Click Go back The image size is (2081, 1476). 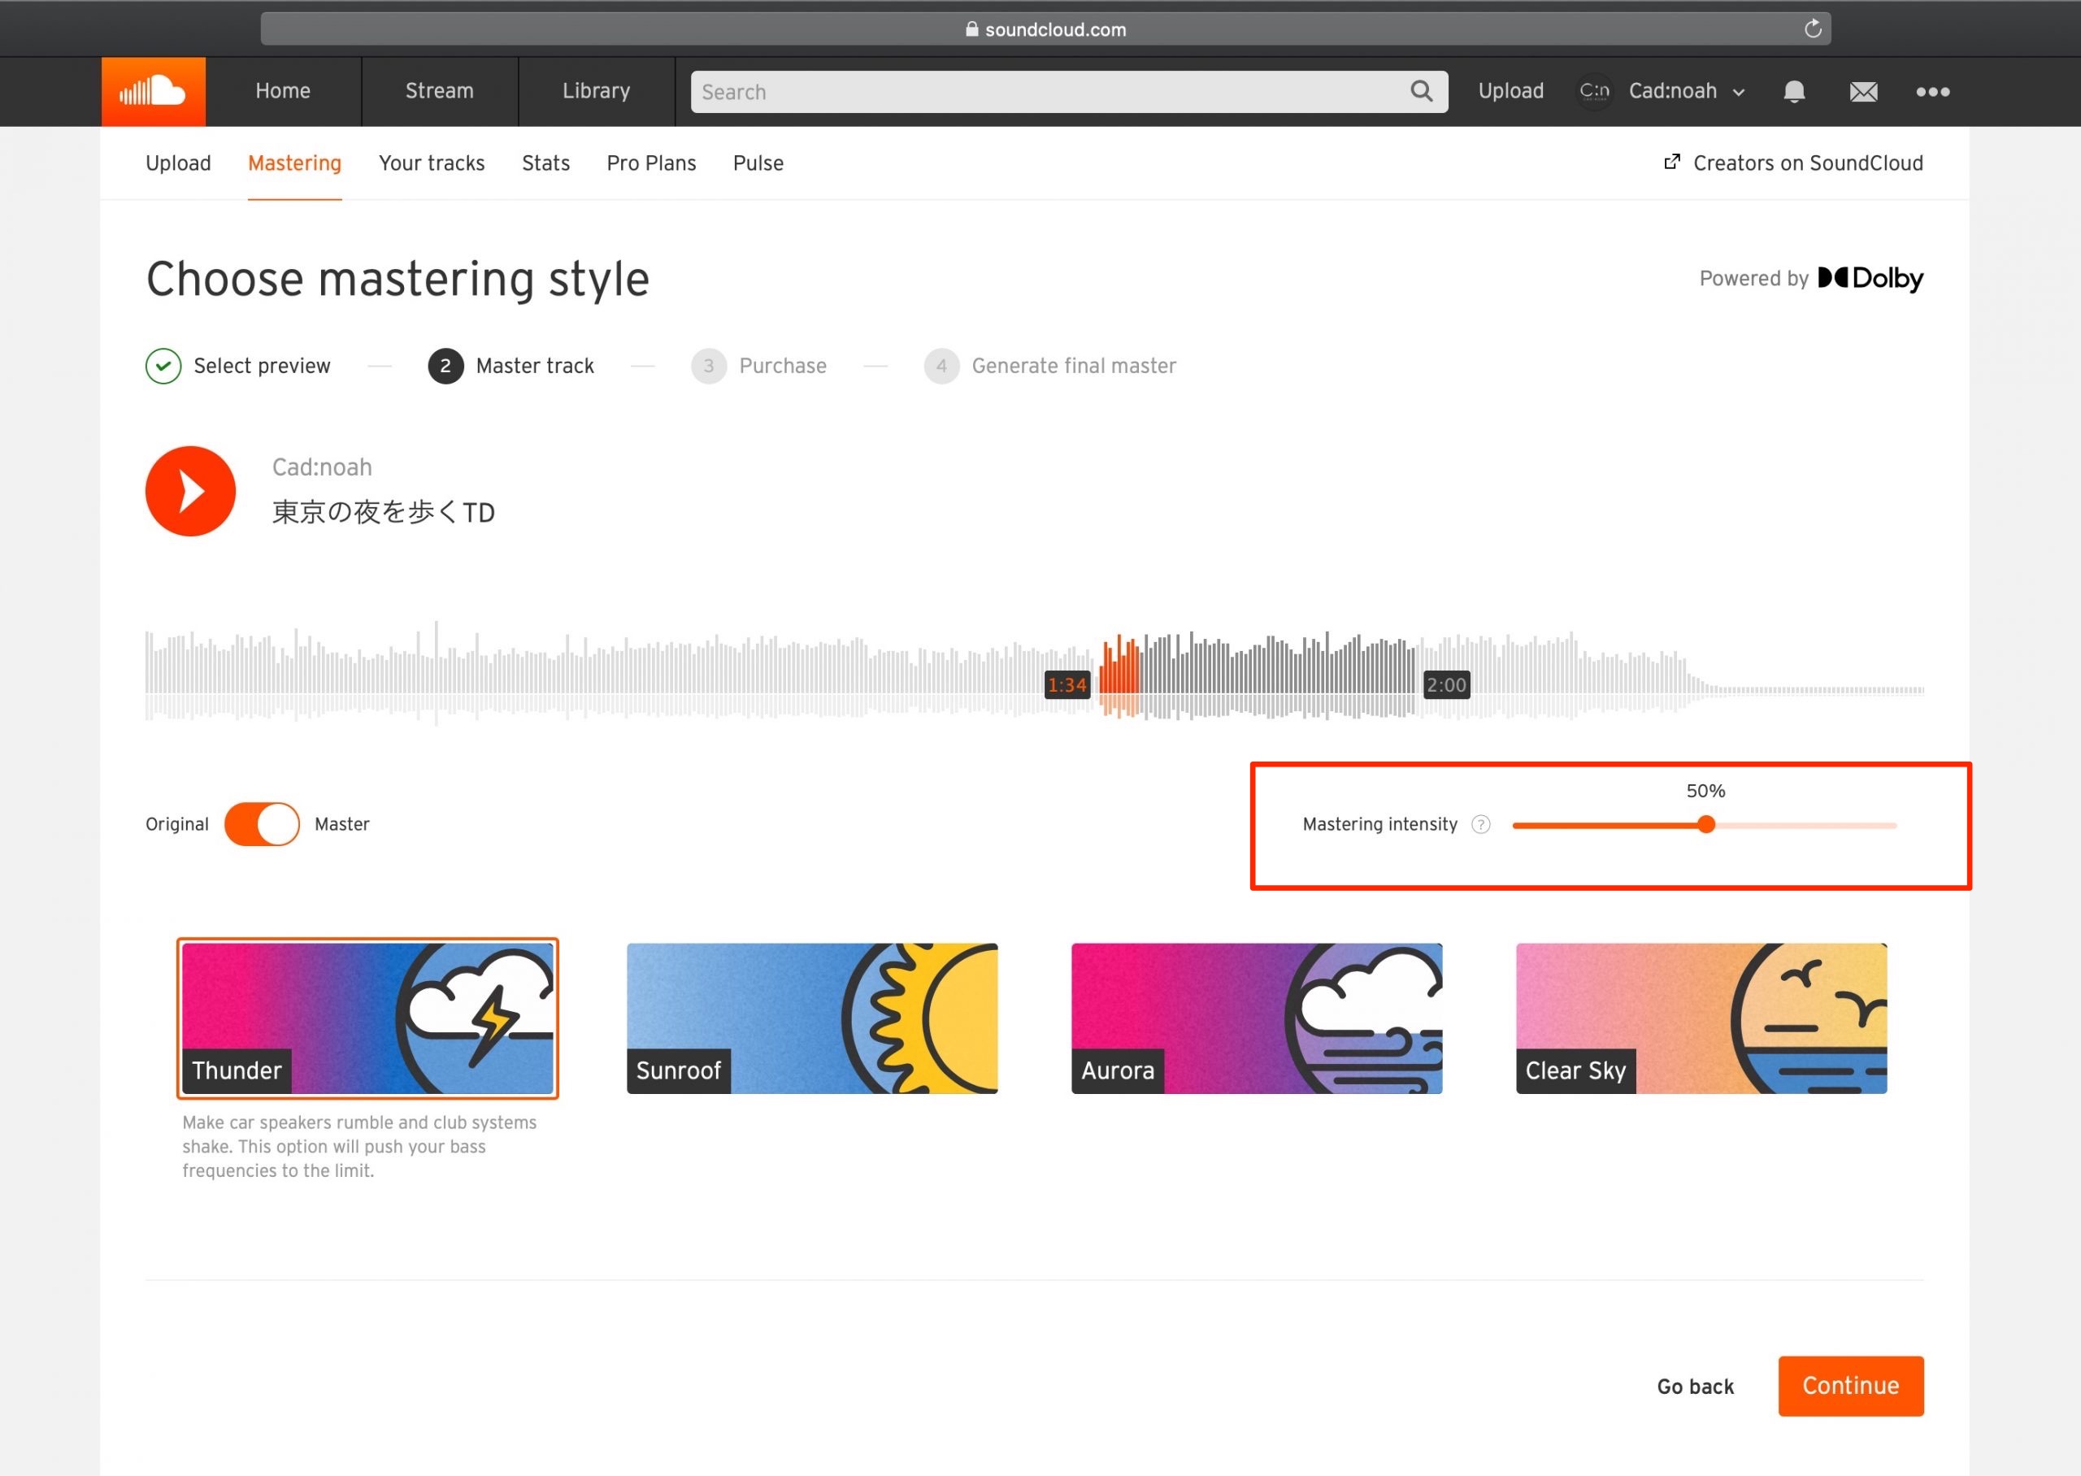tap(1695, 1386)
